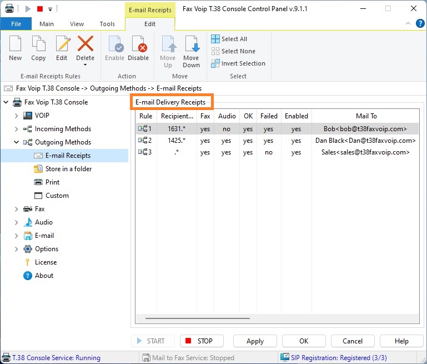Click the Apply button
The width and height of the screenshot is (427, 364).
(x=255, y=341)
